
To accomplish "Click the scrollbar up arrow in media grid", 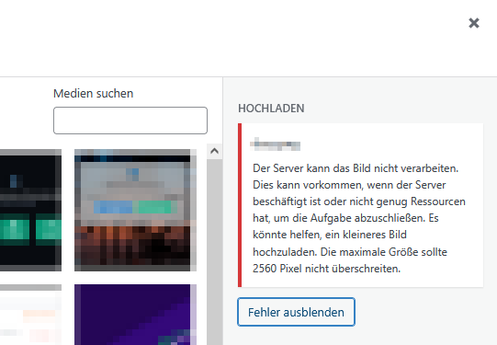I will (x=215, y=151).
